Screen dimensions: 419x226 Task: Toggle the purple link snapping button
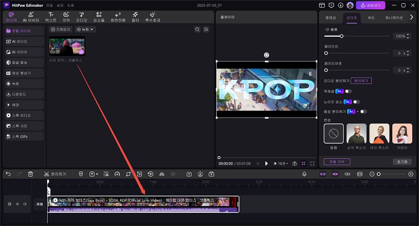tap(323, 174)
